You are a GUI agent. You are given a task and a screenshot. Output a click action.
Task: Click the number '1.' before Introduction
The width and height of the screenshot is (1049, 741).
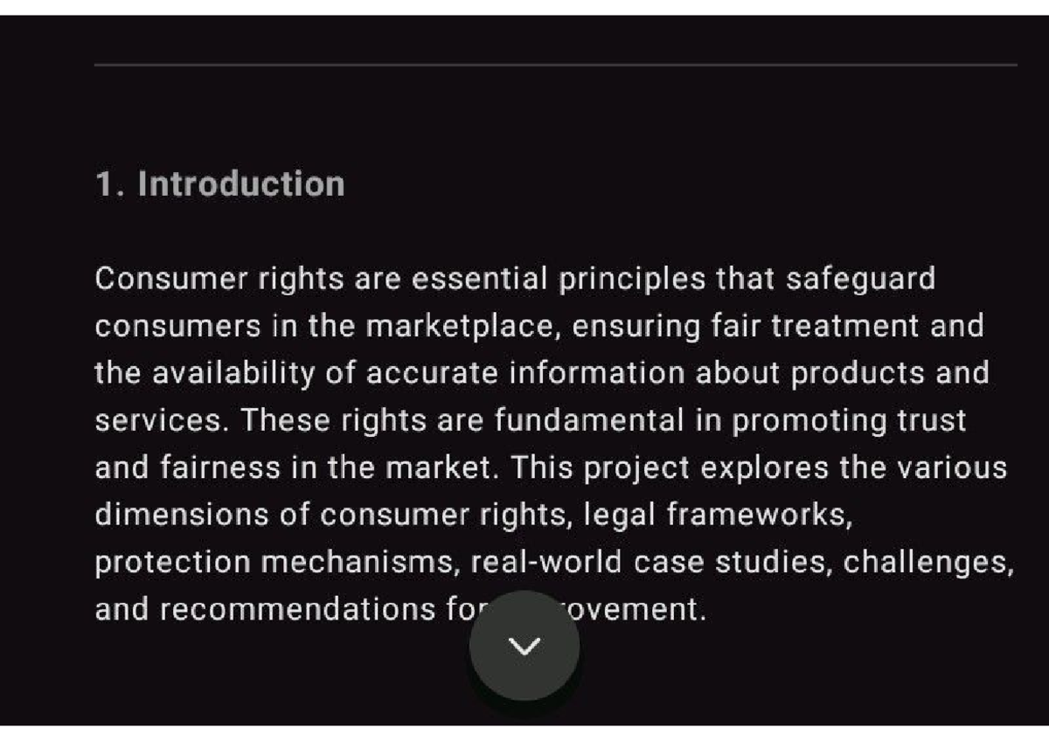coord(108,183)
